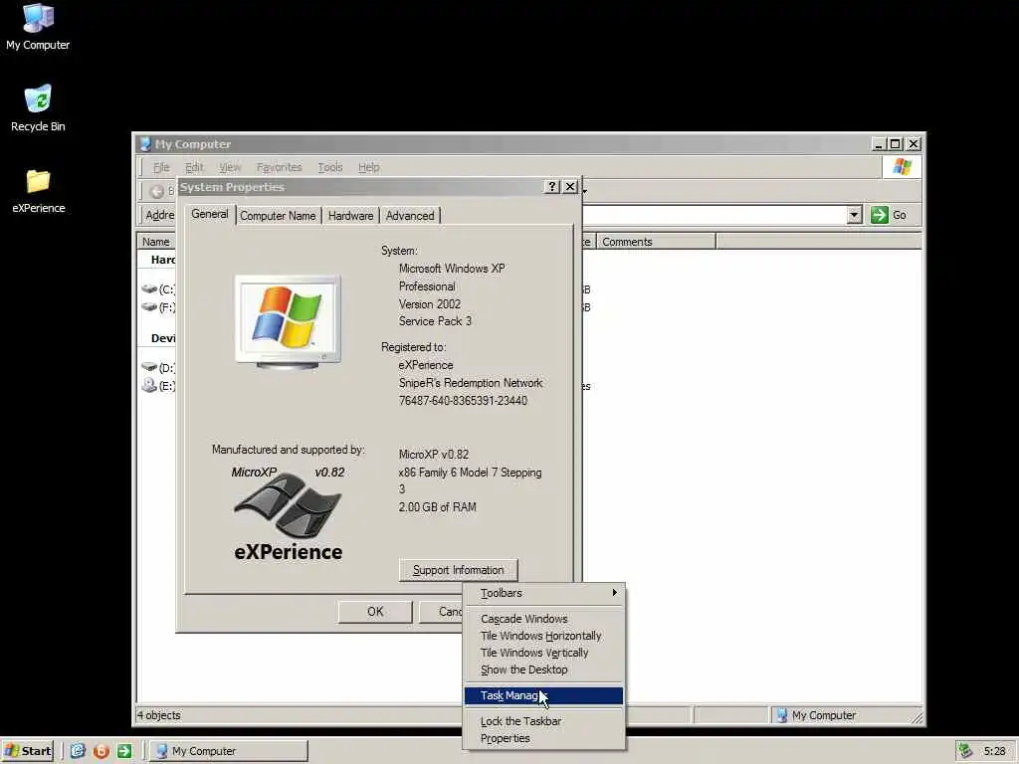
Task: Switch to the Advanced tab
Action: [x=410, y=216]
